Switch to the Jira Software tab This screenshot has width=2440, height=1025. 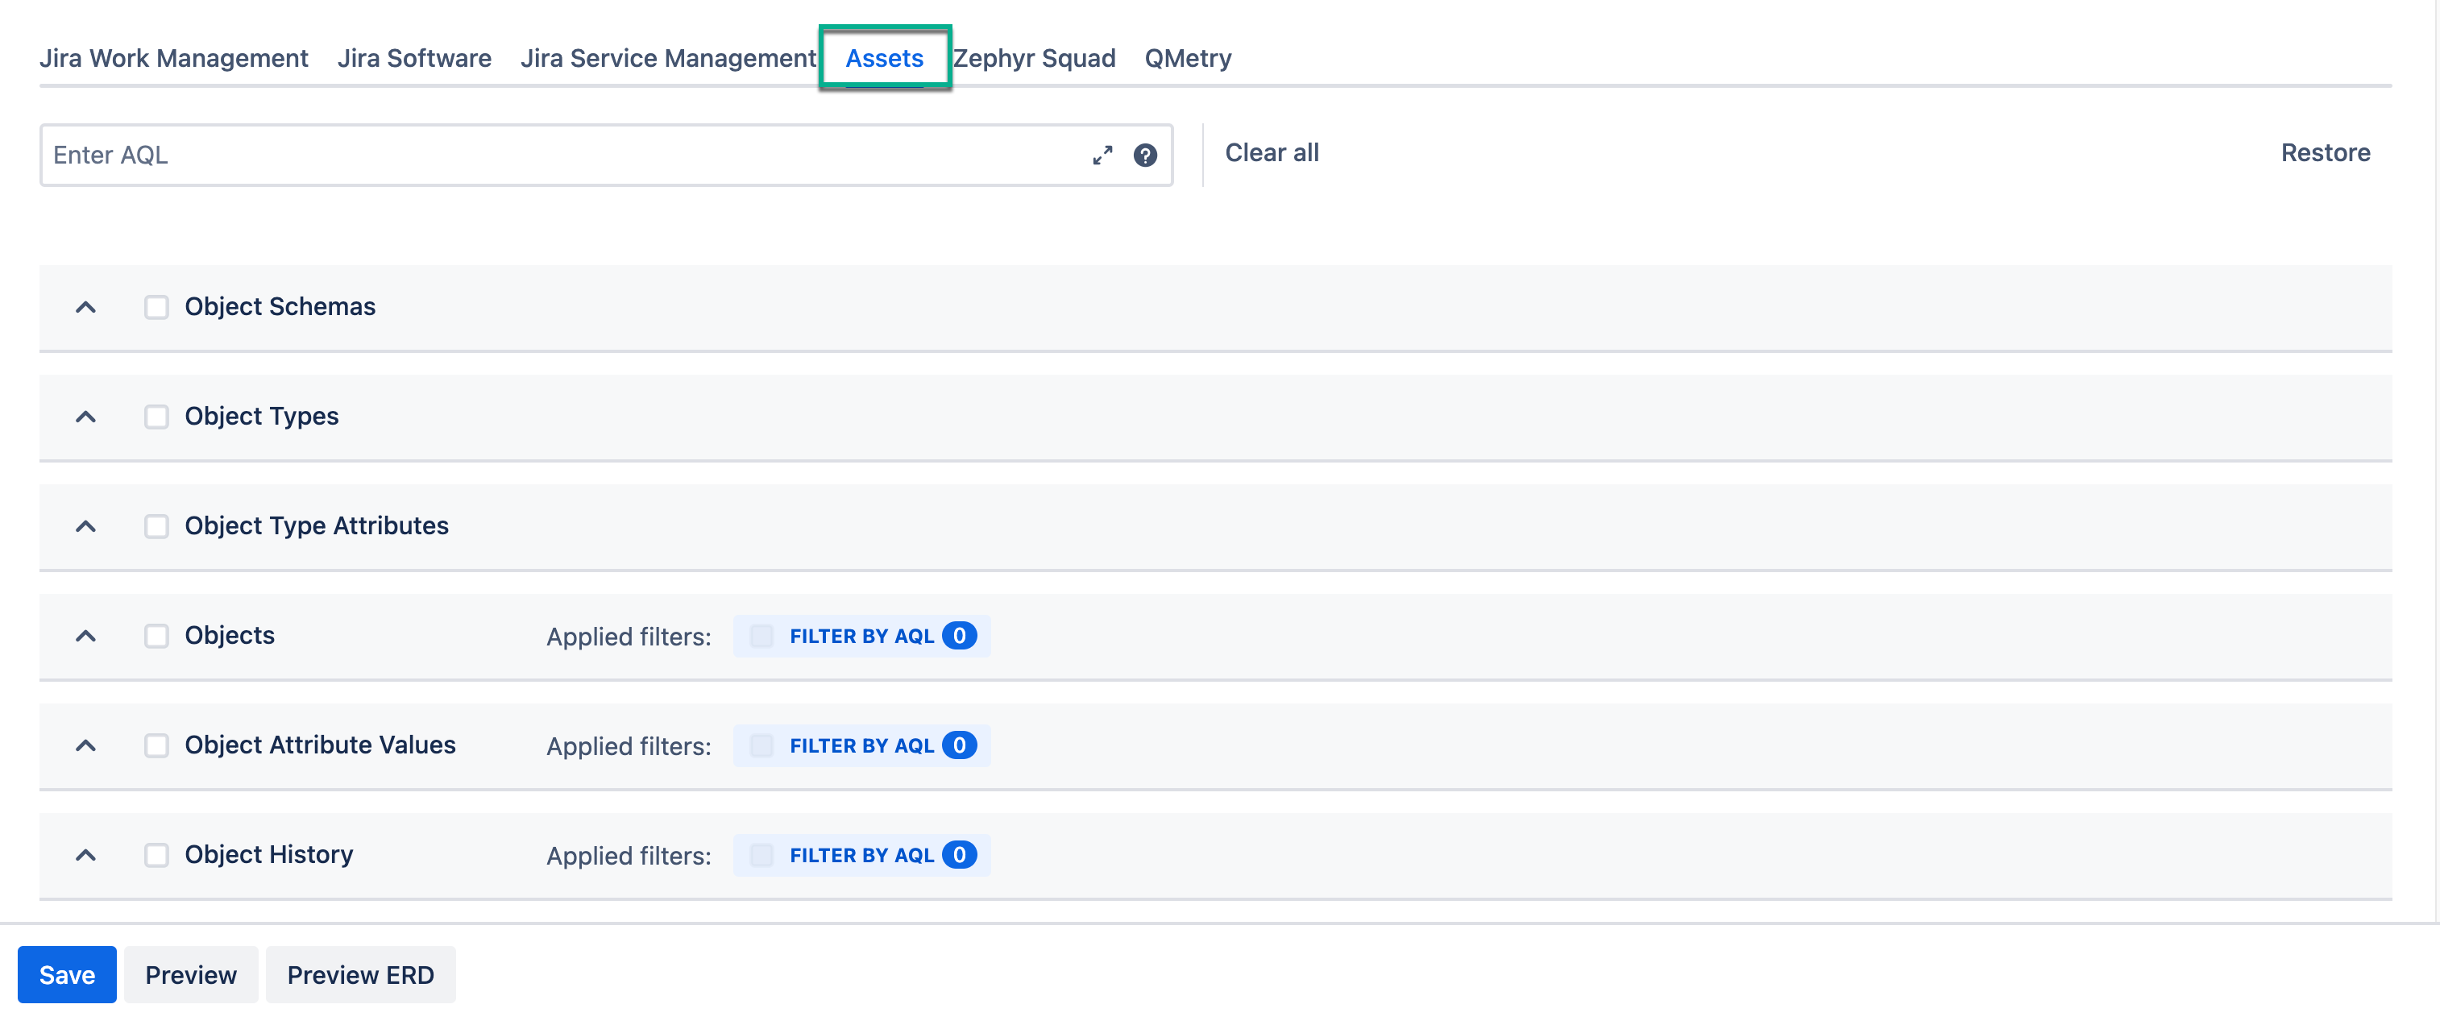point(414,59)
